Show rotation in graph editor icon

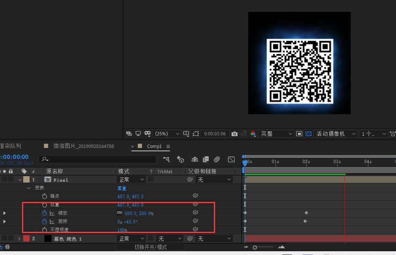click(52, 221)
